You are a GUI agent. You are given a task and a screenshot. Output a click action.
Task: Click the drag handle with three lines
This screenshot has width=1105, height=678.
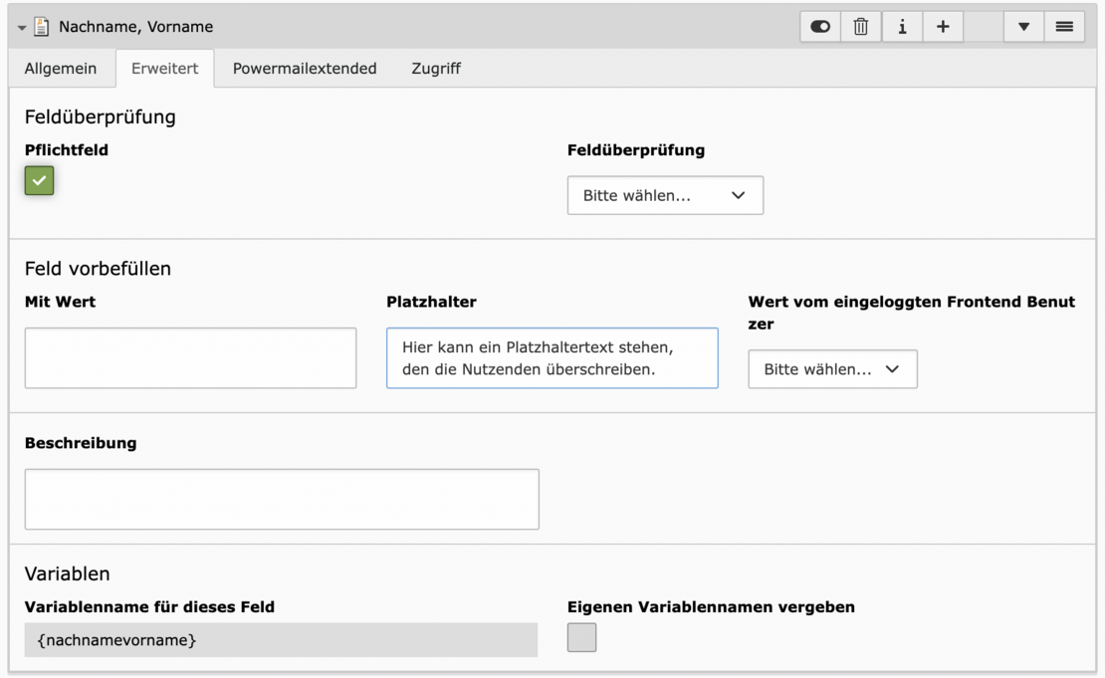coord(1064,28)
